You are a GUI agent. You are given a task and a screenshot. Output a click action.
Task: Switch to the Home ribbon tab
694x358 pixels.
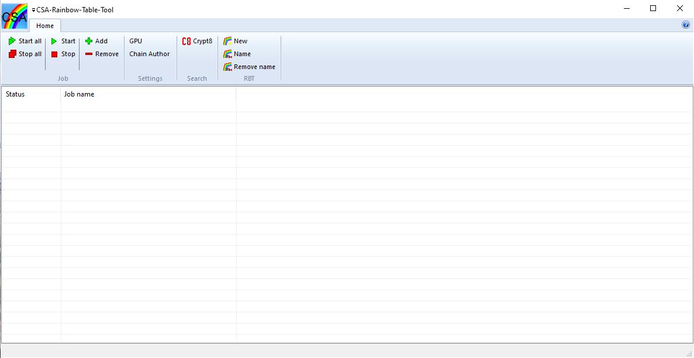[45, 26]
